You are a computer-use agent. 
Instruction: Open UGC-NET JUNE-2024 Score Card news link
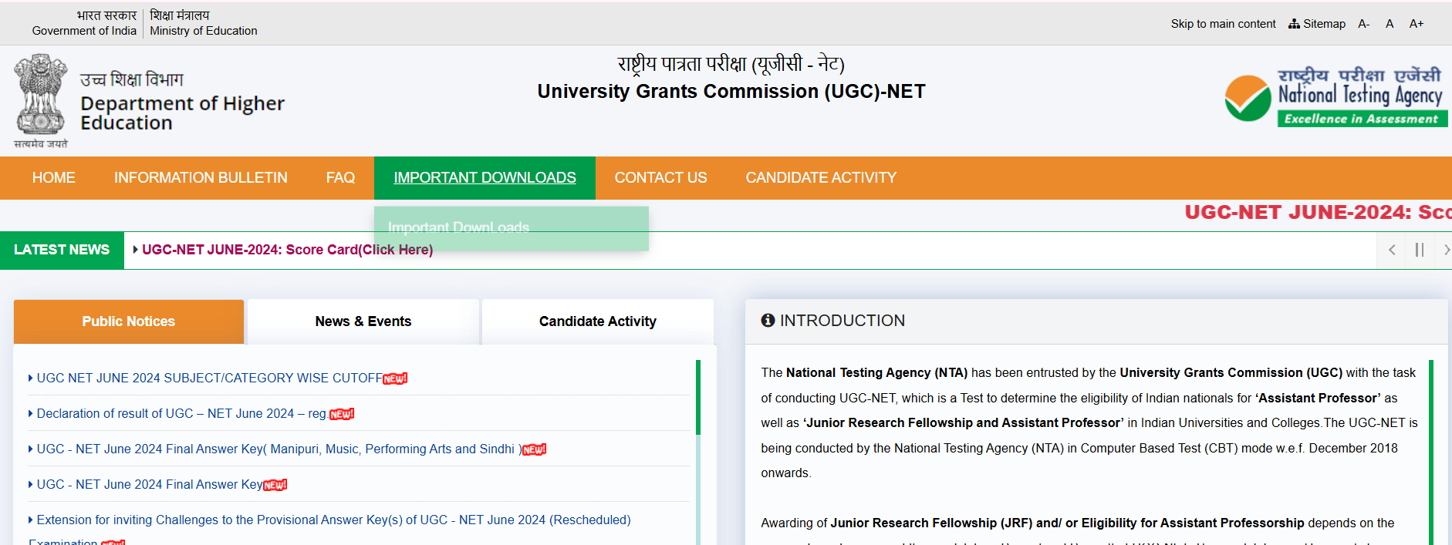[x=287, y=250]
